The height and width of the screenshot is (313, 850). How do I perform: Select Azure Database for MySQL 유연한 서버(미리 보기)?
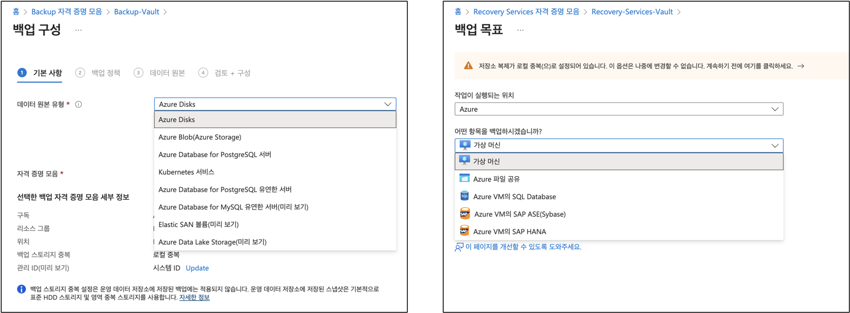click(275, 207)
